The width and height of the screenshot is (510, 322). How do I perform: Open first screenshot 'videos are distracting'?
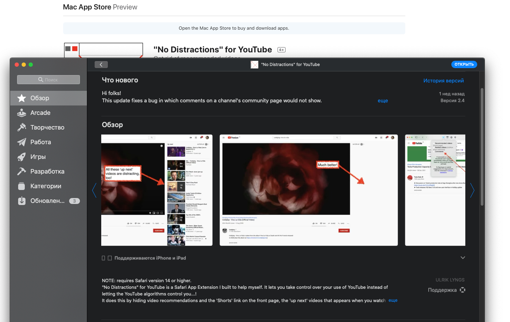157,190
